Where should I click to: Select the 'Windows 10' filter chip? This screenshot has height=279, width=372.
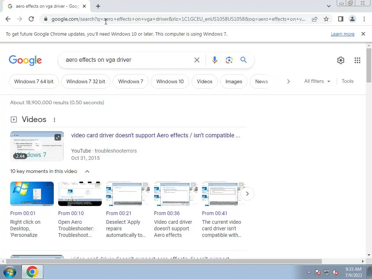pyautogui.click(x=170, y=81)
